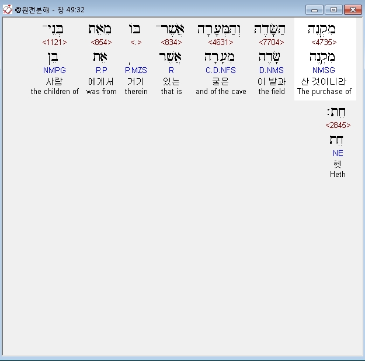Click the P.P parsing code
This screenshot has width=365, height=361.
101,70
